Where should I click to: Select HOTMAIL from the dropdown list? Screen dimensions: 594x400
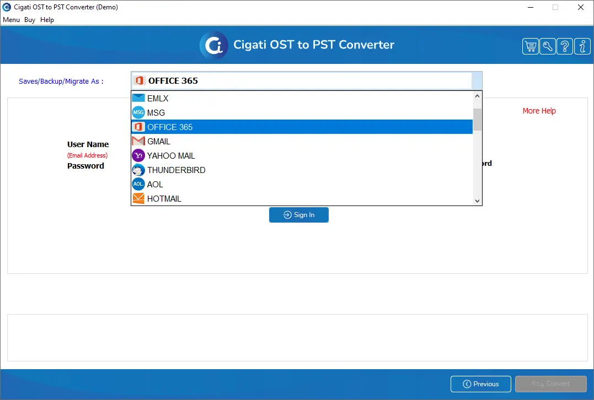tap(302, 198)
